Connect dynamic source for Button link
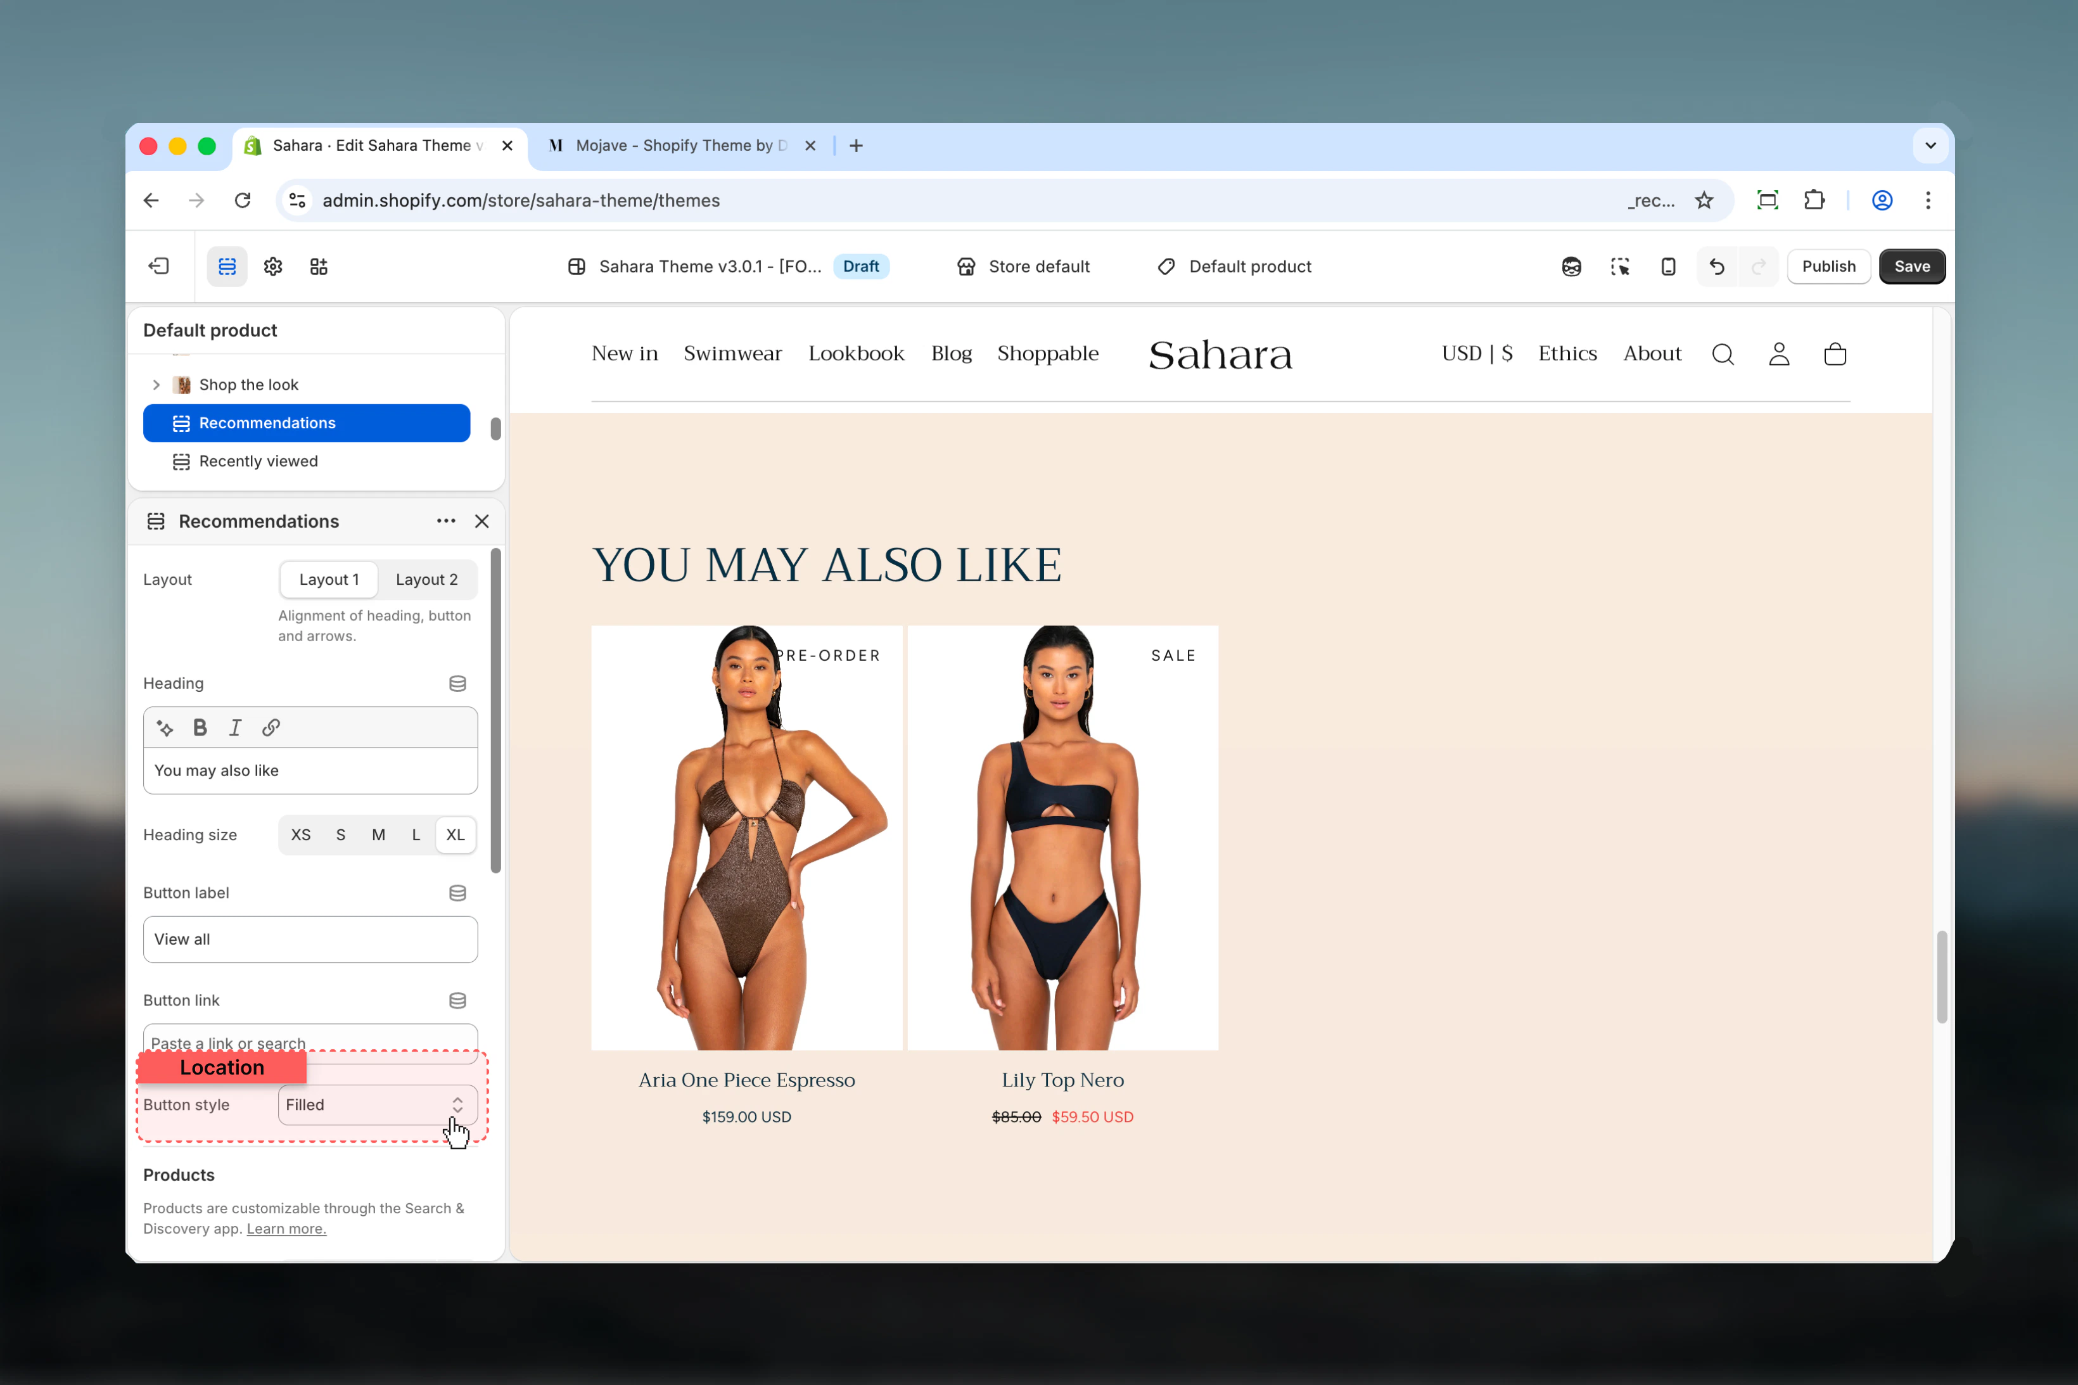2078x1385 pixels. [457, 1001]
